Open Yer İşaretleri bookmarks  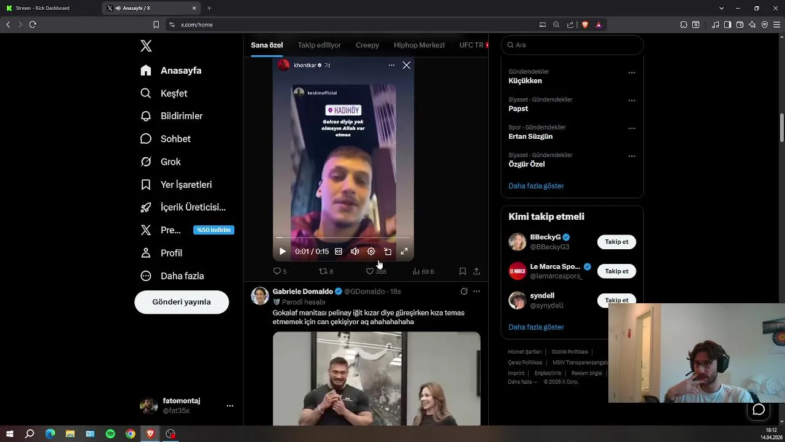[x=176, y=185]
